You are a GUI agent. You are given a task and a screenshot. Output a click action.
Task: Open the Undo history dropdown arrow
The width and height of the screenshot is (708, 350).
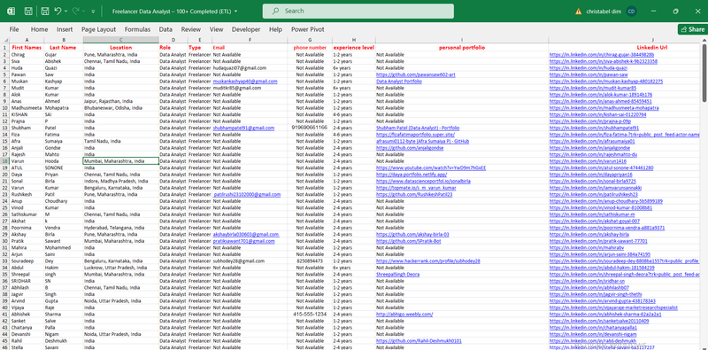click(x=65, y=11)
